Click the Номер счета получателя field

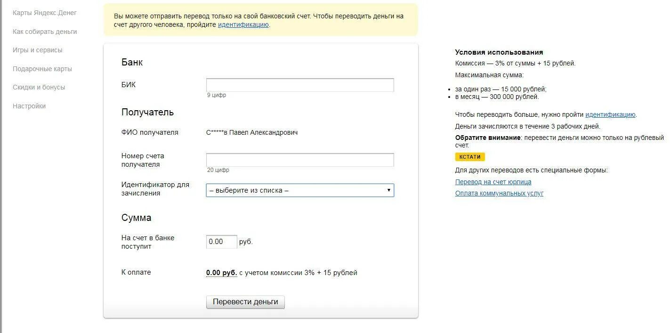(x=300, y=160)
